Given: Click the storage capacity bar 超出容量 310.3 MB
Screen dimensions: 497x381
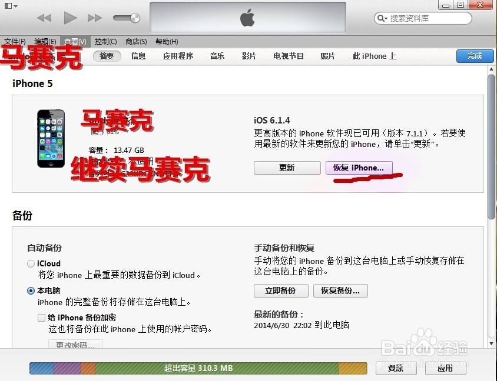Looking at the screenshot, I should coord(198,368).
